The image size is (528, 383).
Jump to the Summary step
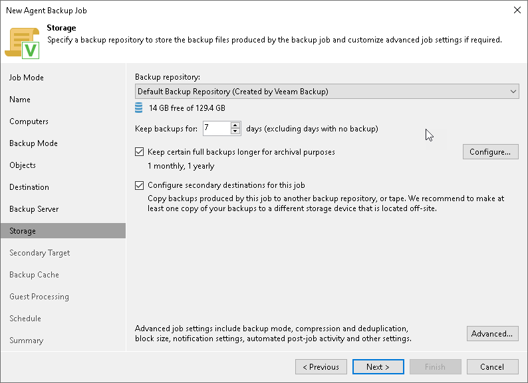[x=26, y=341]
